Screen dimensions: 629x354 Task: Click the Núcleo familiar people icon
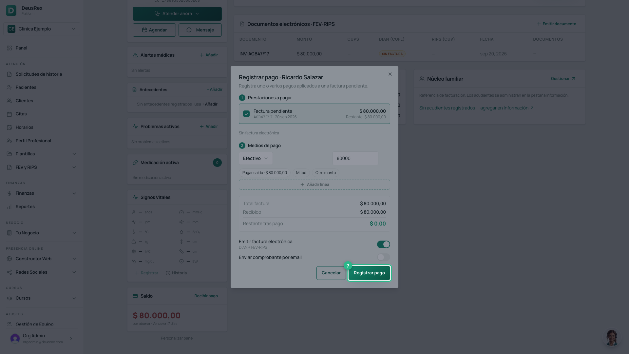pos(422,79)
